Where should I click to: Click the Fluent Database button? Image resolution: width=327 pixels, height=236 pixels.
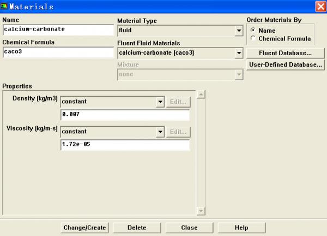tap(285, 53)
